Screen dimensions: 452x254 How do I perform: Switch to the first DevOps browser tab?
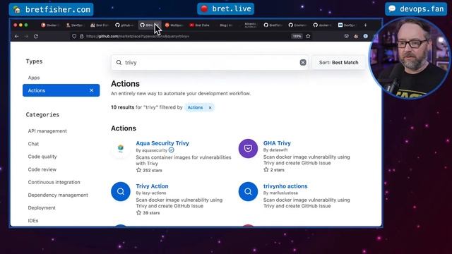pyautogui.click(x=76, y=25)
